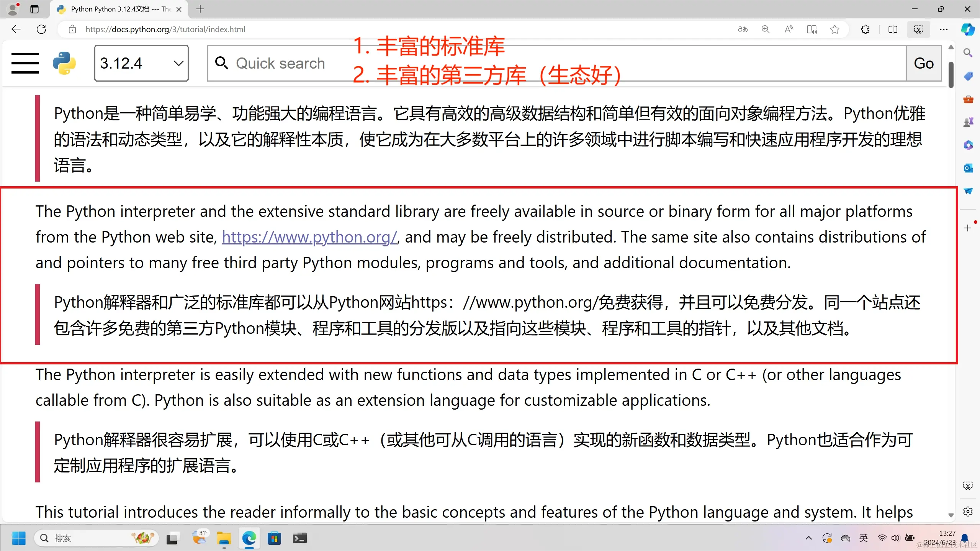Open Copilot sidebar icon
This screenshot has width=980, height=551.
[968, 30]
